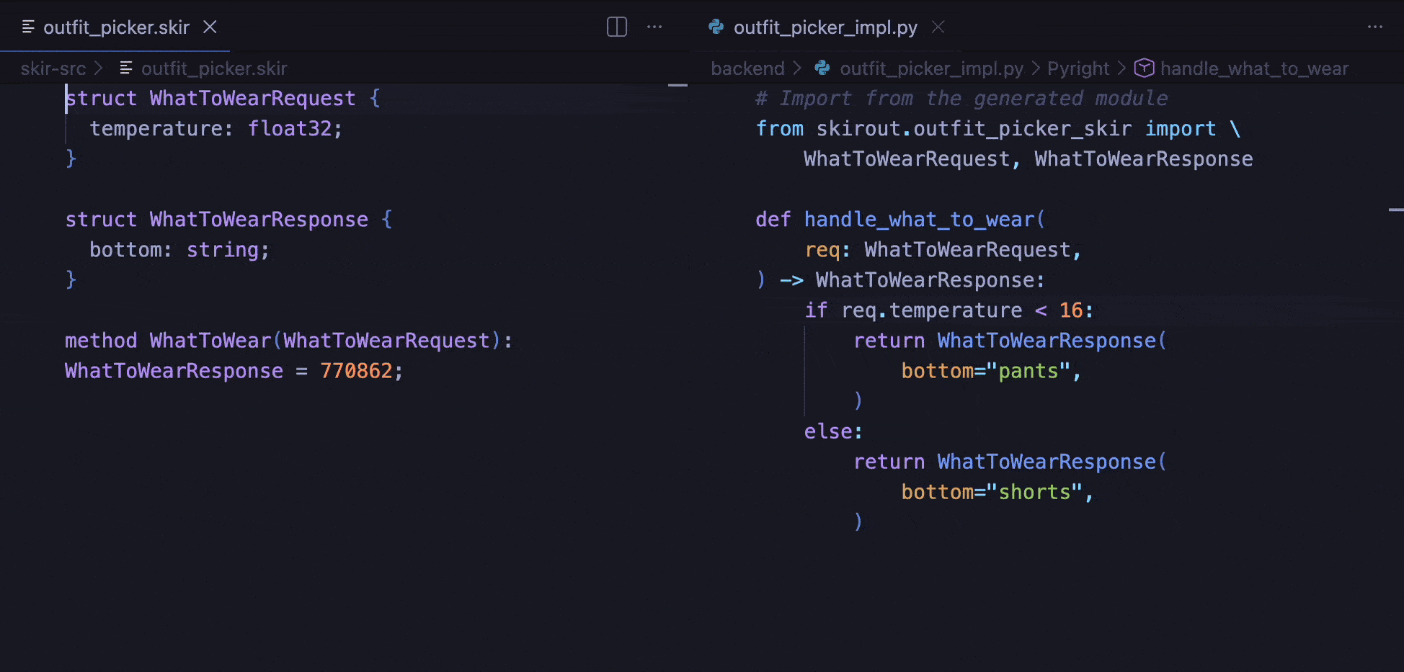Expand the chevron after backend breadcrumb
The height and width of the screenshot is (672, 1404).
pos(797,68)
